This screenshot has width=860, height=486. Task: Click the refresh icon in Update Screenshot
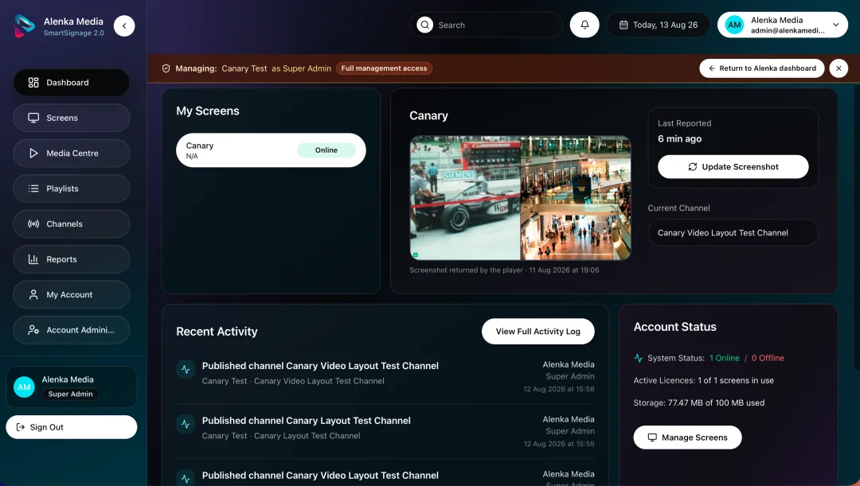click(693, 166)
